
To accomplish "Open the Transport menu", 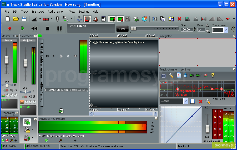I will pyautogui.click(x=38, y=12).
